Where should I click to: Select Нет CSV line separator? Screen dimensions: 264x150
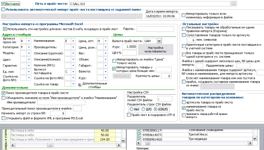point(131,109)
